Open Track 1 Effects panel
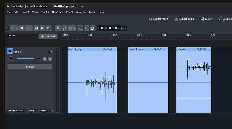232x129 pixels. point(30,67)
